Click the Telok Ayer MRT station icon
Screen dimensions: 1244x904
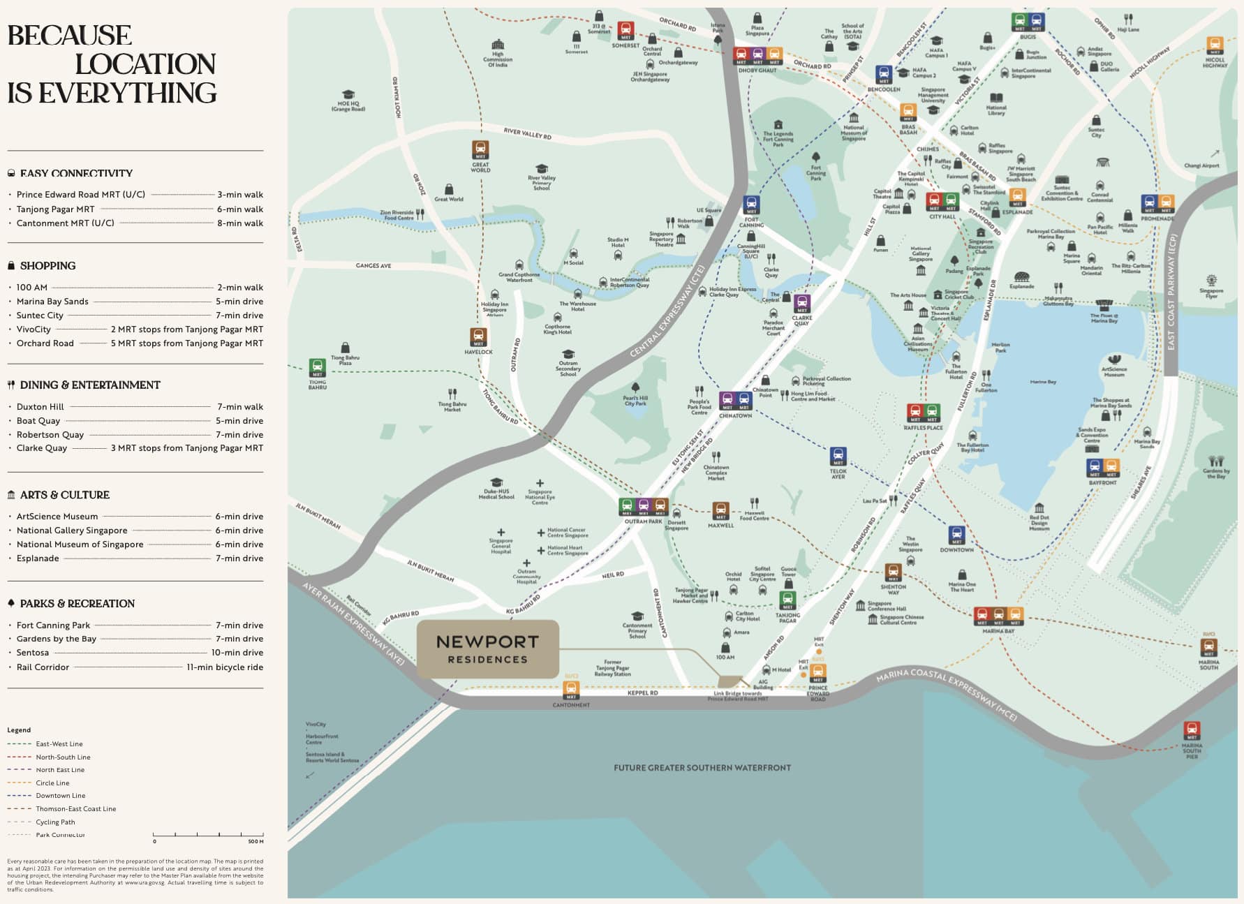click(x=838, y=457)
